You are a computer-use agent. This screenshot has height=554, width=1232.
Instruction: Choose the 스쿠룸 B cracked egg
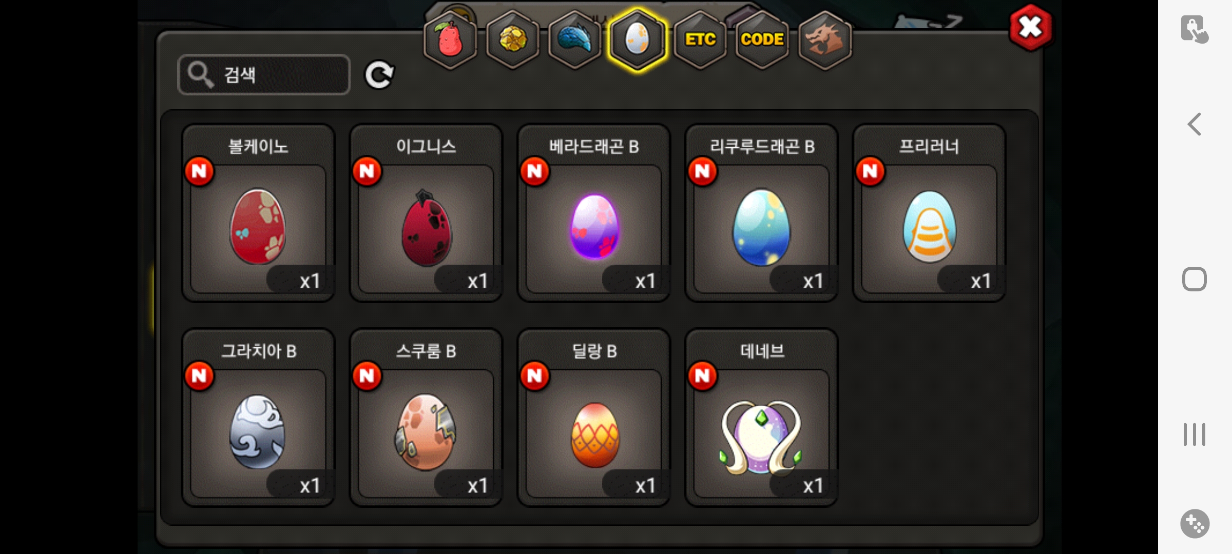[x=426, y=418]
